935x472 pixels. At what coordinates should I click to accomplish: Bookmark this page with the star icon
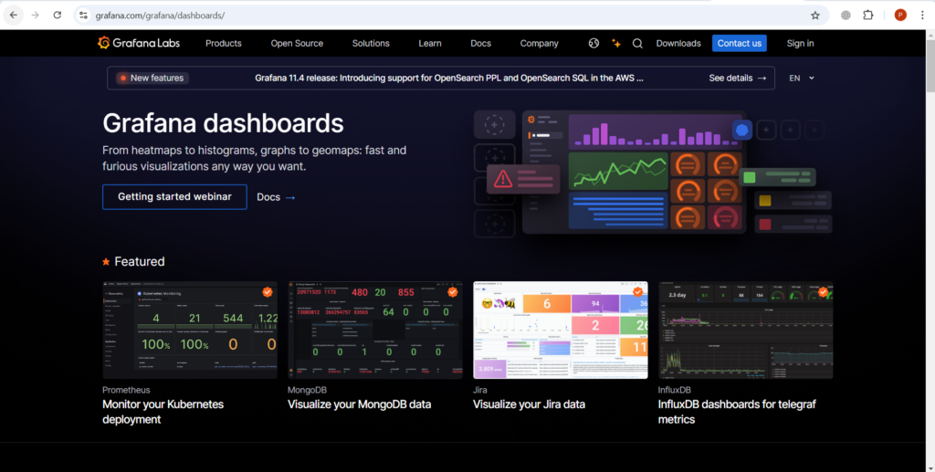click(x=815, y=16)
